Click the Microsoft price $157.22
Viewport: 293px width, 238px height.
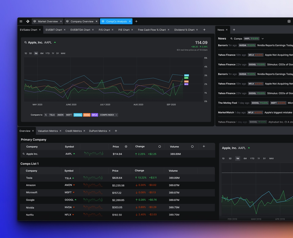click(x=117, y=193)
